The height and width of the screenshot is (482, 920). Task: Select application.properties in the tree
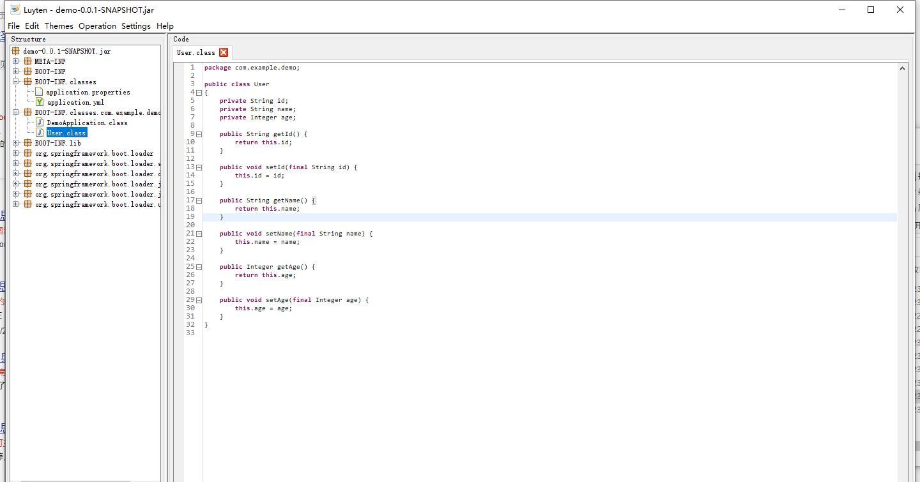point(88,92)
